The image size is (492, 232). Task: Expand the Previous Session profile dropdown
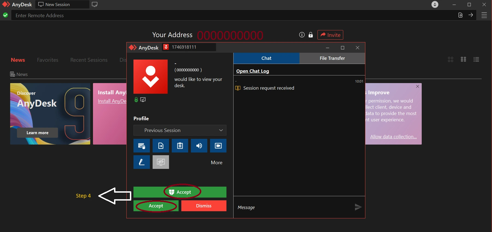pyautogui.click(x=180, y=130)
